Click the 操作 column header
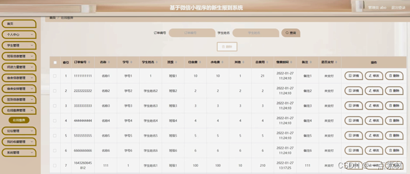 [x=374, y=62]
